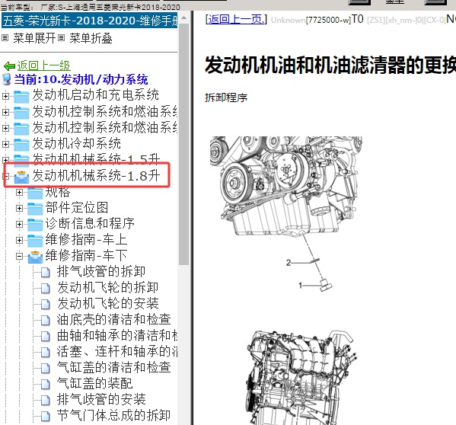Click the folder icon beside 部件定位图
Screen dimensions: 456x425
35,208
